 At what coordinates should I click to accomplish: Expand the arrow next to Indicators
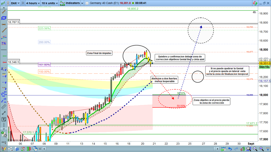pos(82,3)
